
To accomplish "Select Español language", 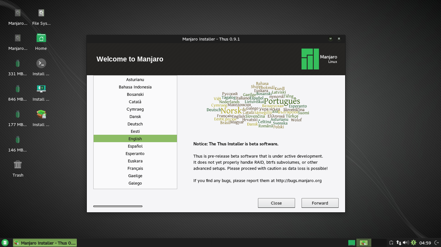I will [x=135, y=146].
